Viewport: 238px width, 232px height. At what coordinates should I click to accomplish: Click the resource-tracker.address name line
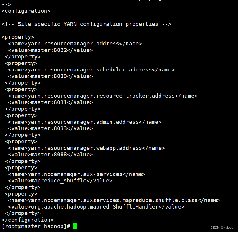[103, 96]
